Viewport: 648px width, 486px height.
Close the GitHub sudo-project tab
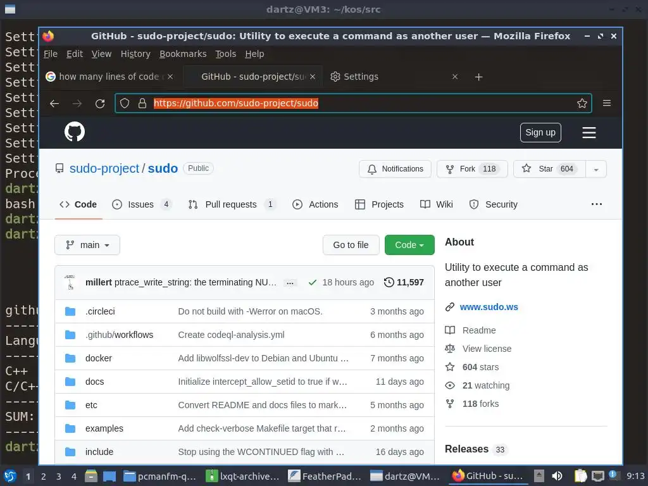tap(313, 77)
